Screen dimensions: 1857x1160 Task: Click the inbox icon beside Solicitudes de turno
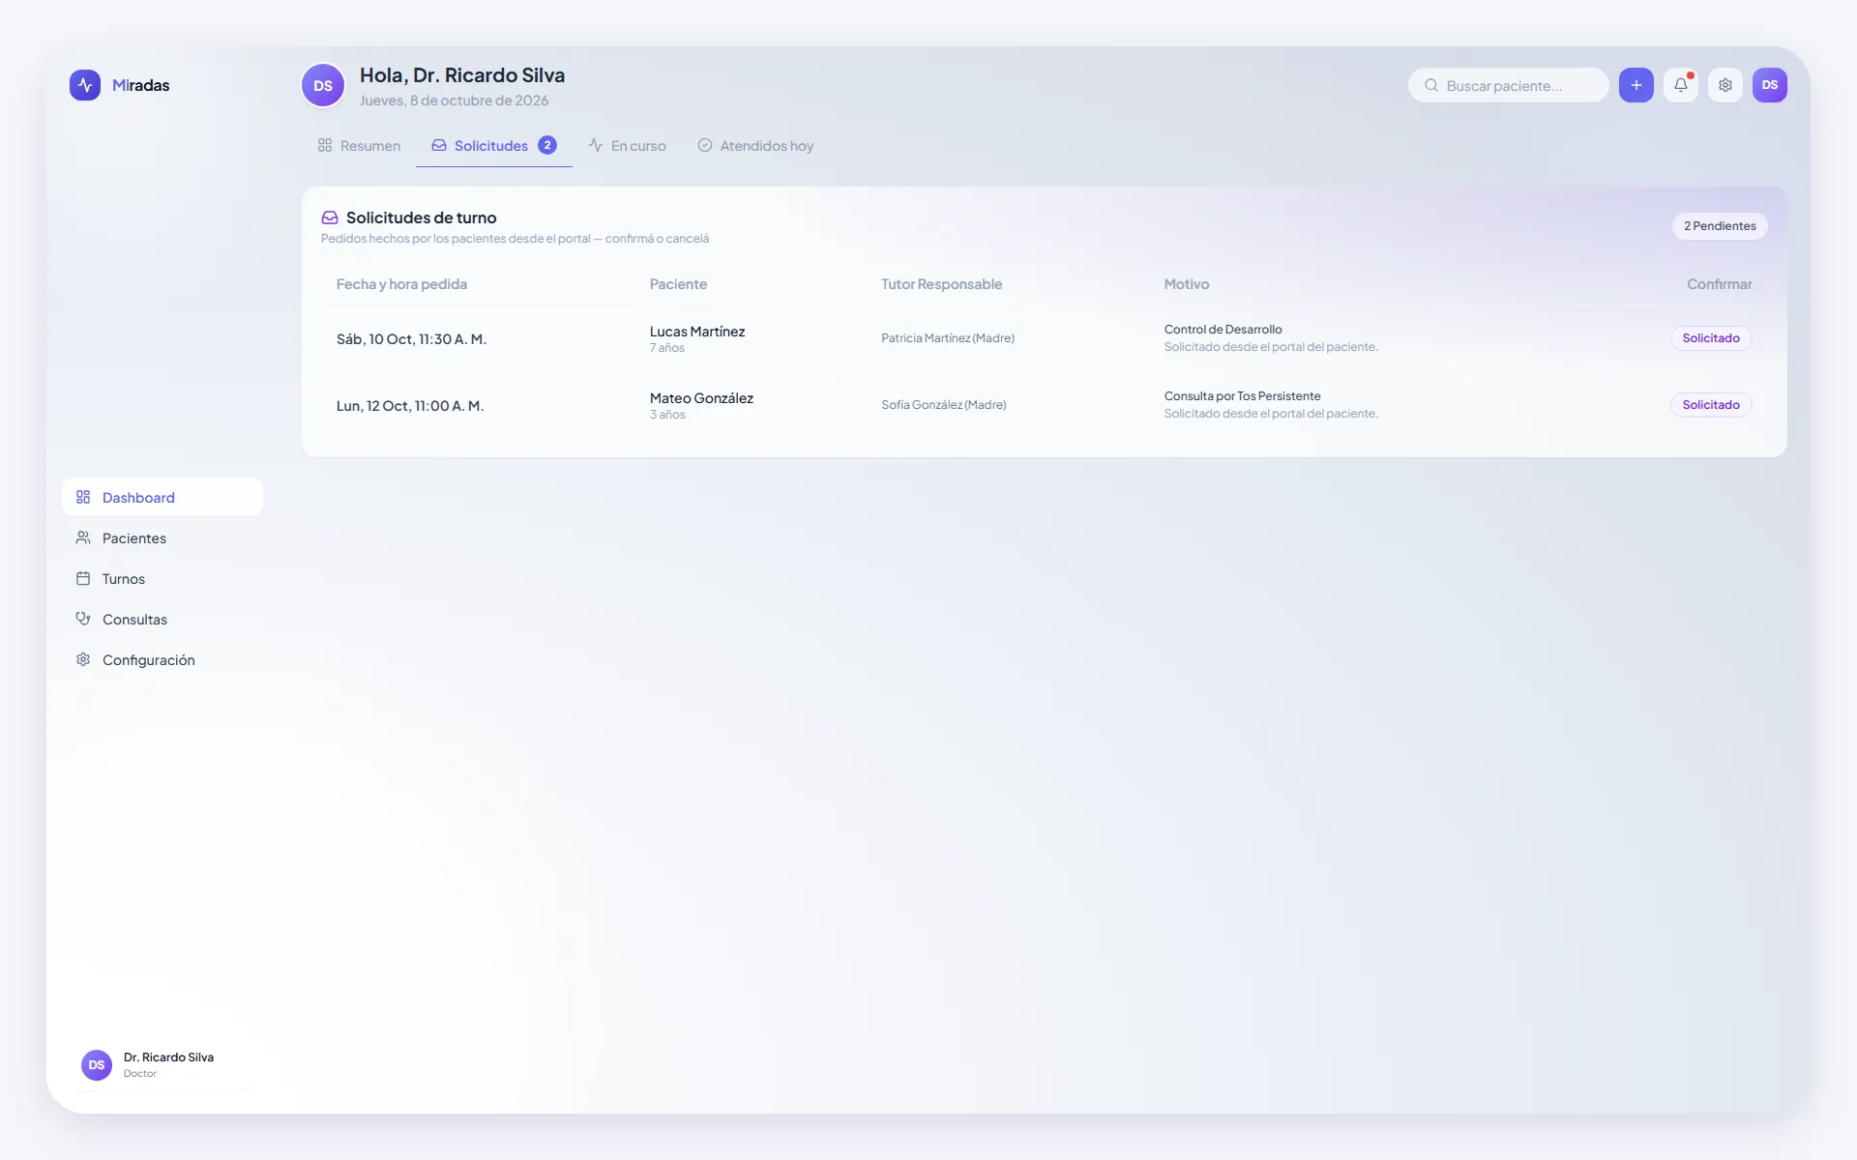coord(330,217)
